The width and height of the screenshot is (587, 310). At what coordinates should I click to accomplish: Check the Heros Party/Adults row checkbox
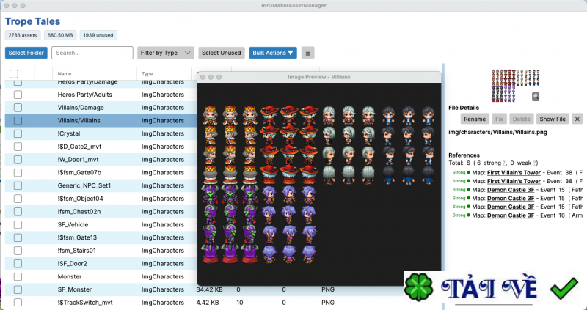[18, 95]
